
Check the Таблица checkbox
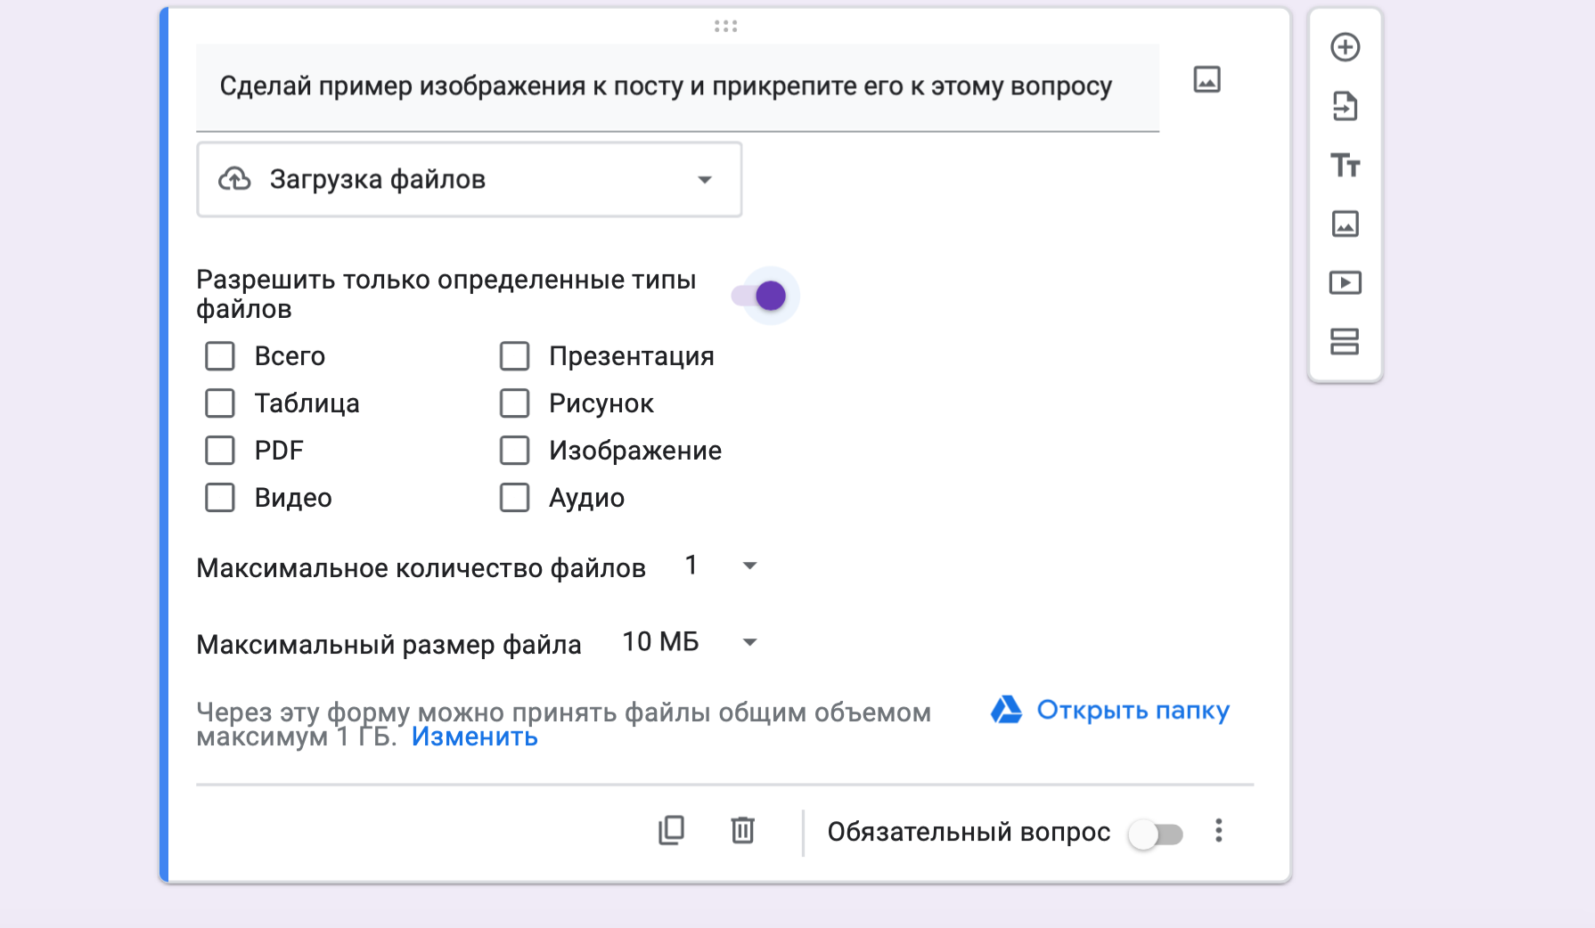pyautogui.click(x=220, y=403)
